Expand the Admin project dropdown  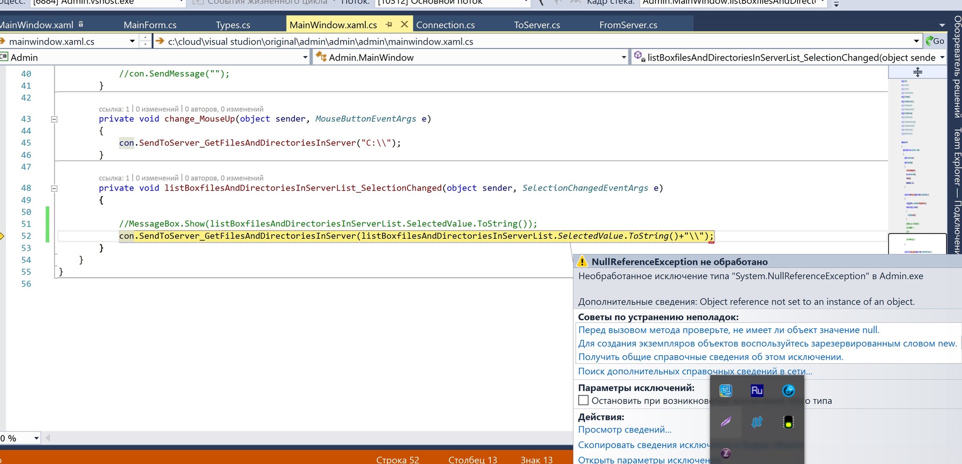tap(305, 58)
